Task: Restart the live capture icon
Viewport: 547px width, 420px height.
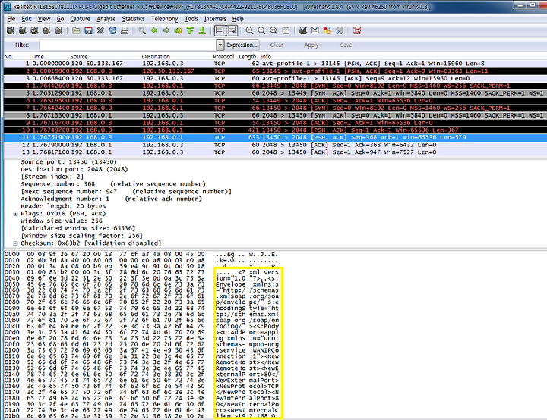Action: pyautogui.click(x=58, y=30)
